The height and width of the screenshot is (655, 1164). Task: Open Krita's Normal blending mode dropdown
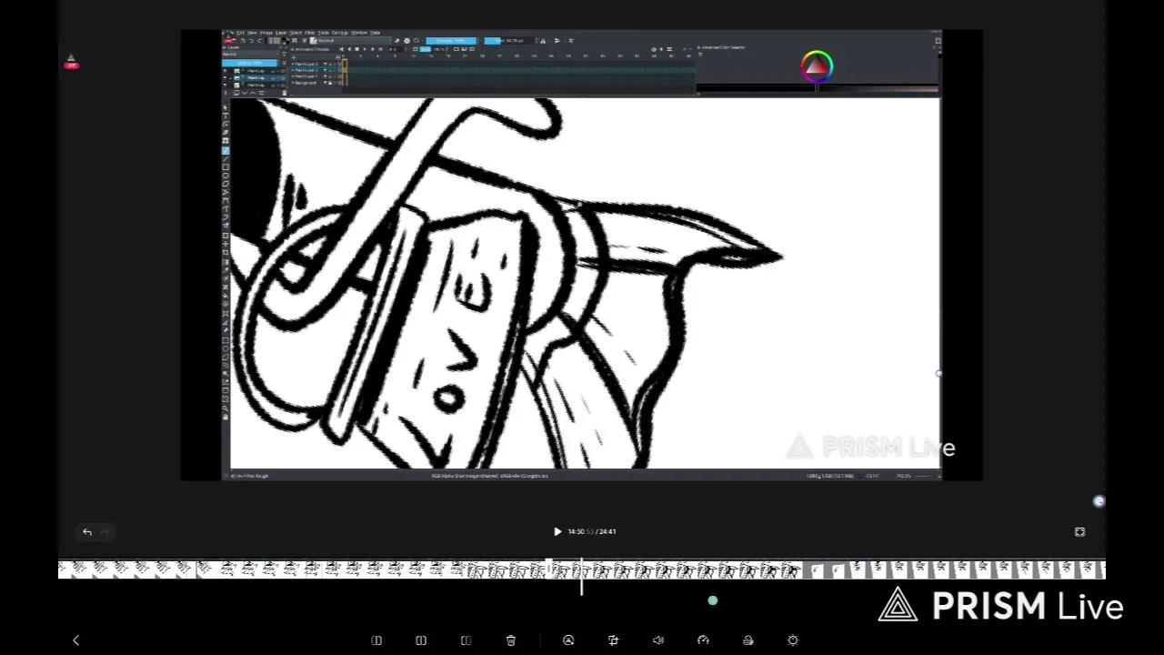tap(353, 41)
